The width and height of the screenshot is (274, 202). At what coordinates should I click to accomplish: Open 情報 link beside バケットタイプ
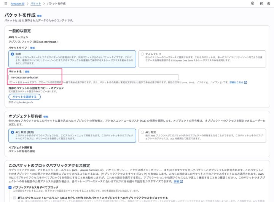32,48
